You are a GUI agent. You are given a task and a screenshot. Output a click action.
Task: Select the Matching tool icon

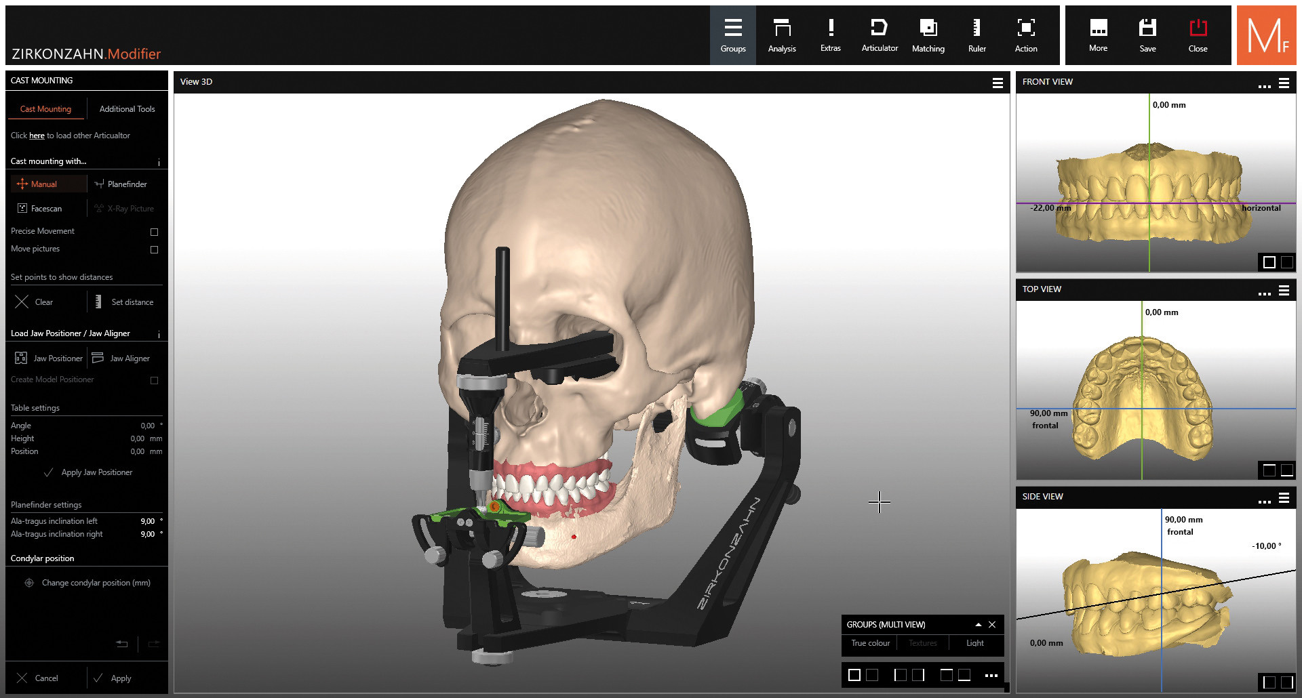[928, 35]
